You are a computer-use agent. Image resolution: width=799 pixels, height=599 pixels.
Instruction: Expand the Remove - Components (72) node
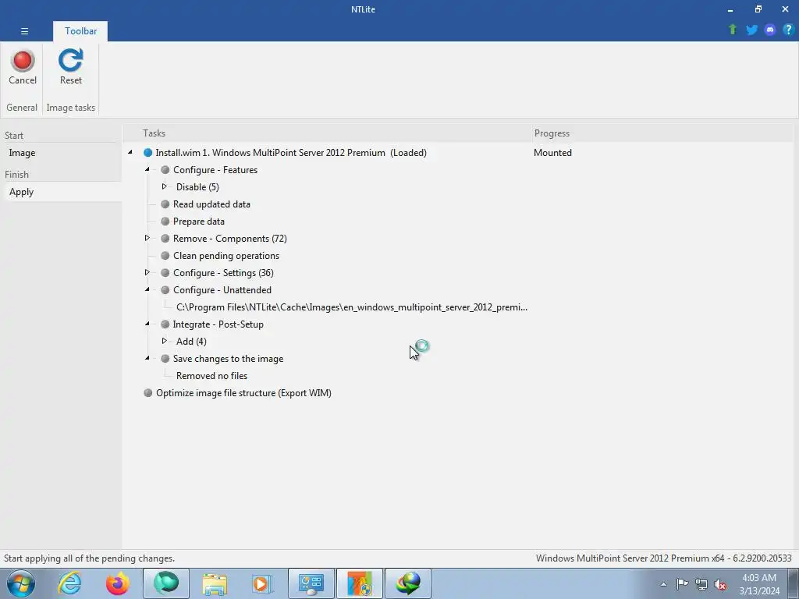click(147, 238)
